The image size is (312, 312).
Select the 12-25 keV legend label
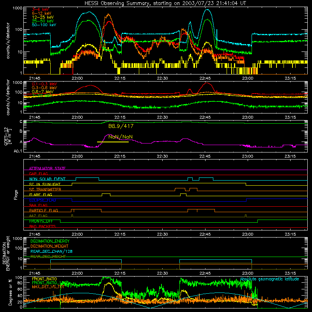(x=43, y=17)
